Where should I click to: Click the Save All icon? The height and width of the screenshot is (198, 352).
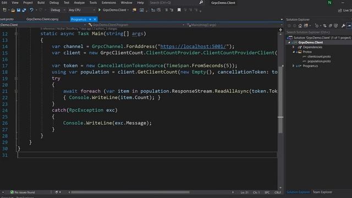(x=24, y=10)
